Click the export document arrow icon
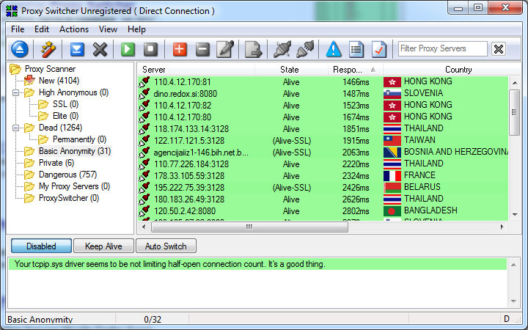This screenshot has height=330, width=528. [x=253, y=49]
